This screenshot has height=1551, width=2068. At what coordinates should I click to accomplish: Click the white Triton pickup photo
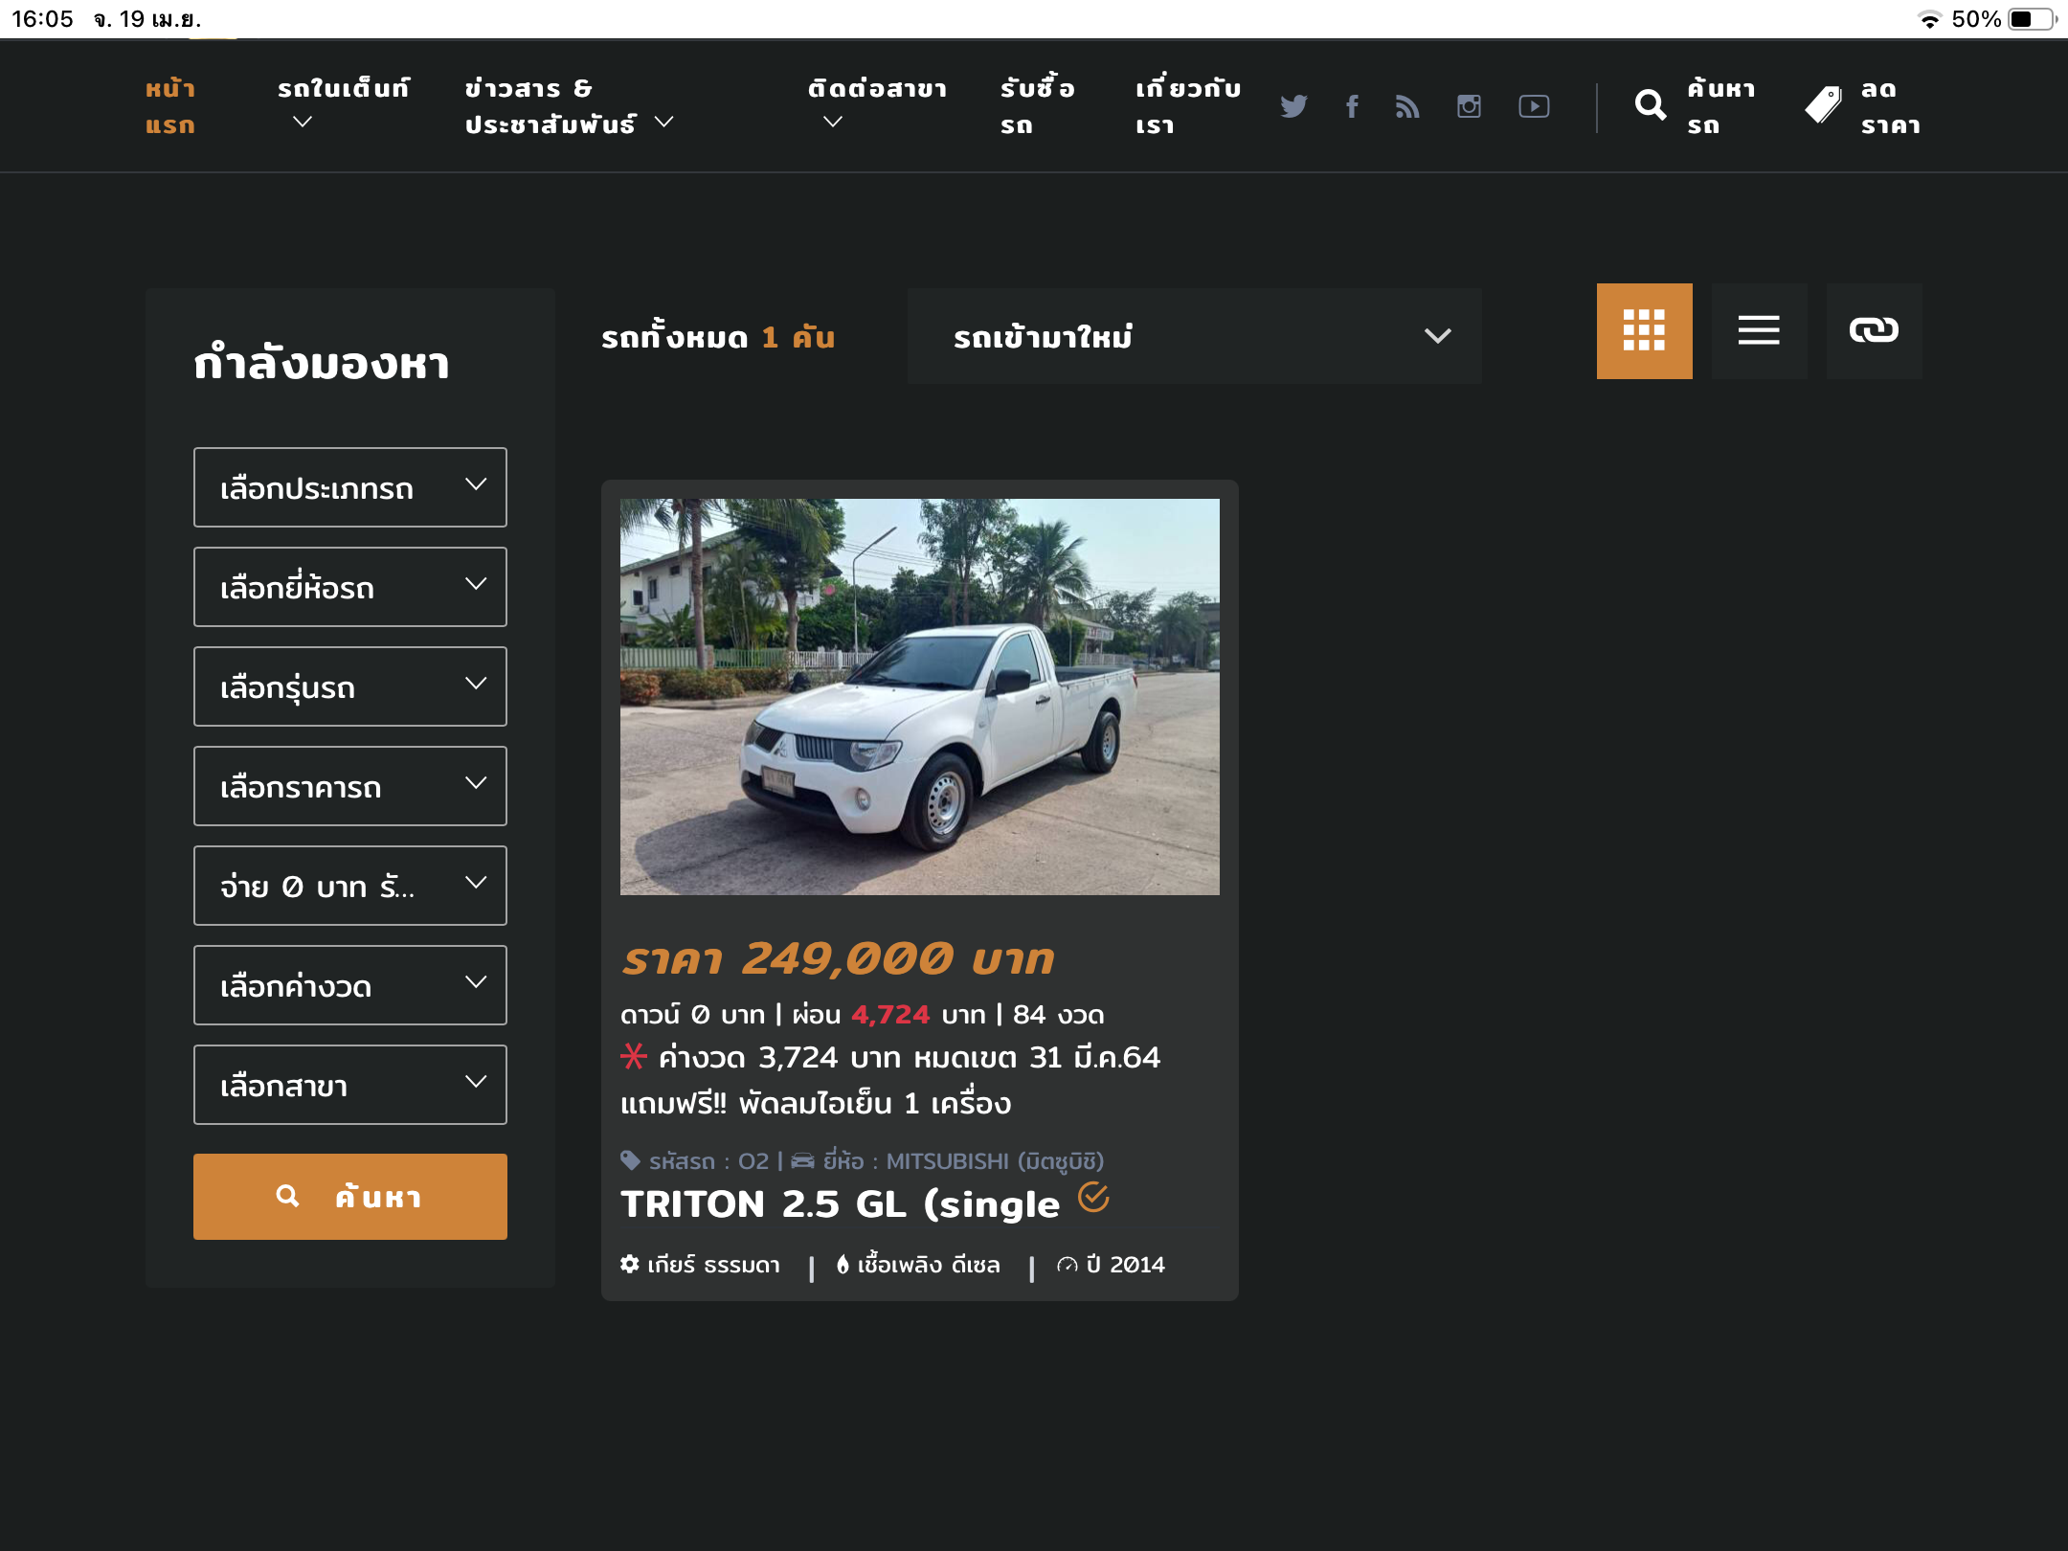(x=919, y=697)
